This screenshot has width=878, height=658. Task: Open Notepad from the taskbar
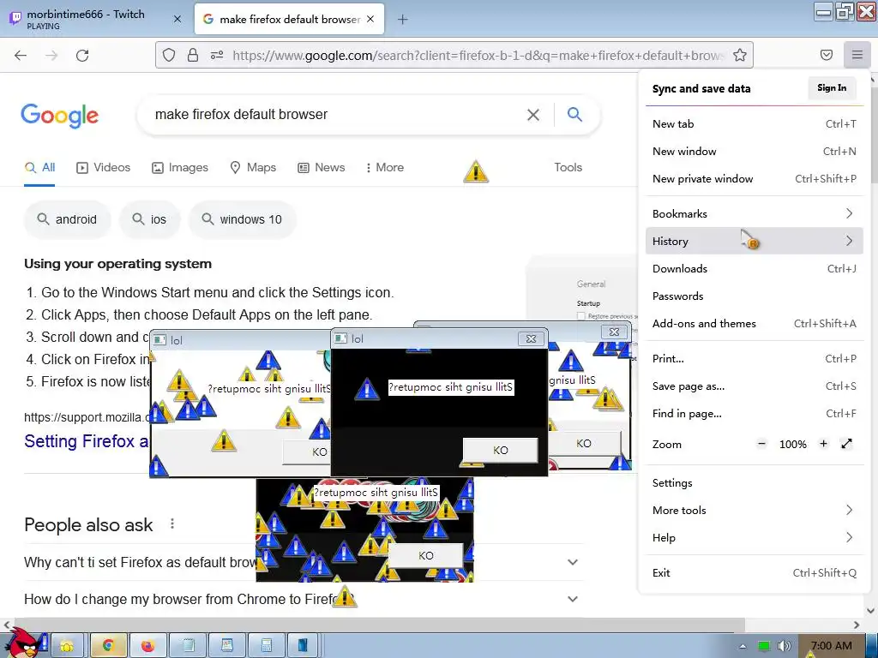click(x=188, y=646)
